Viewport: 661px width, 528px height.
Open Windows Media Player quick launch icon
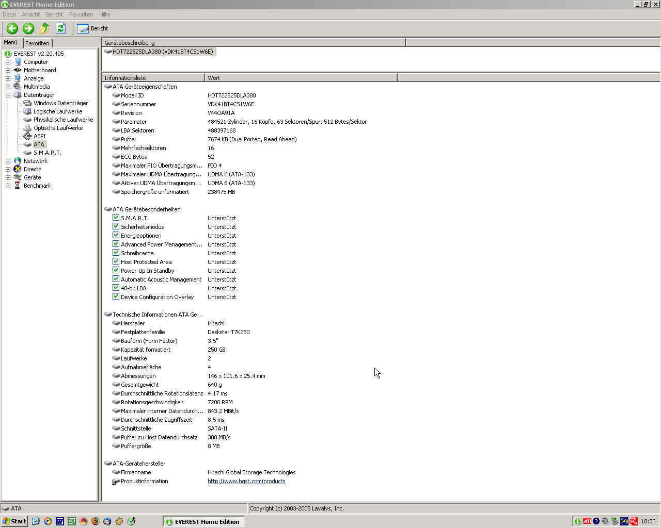tap(48, 521)
